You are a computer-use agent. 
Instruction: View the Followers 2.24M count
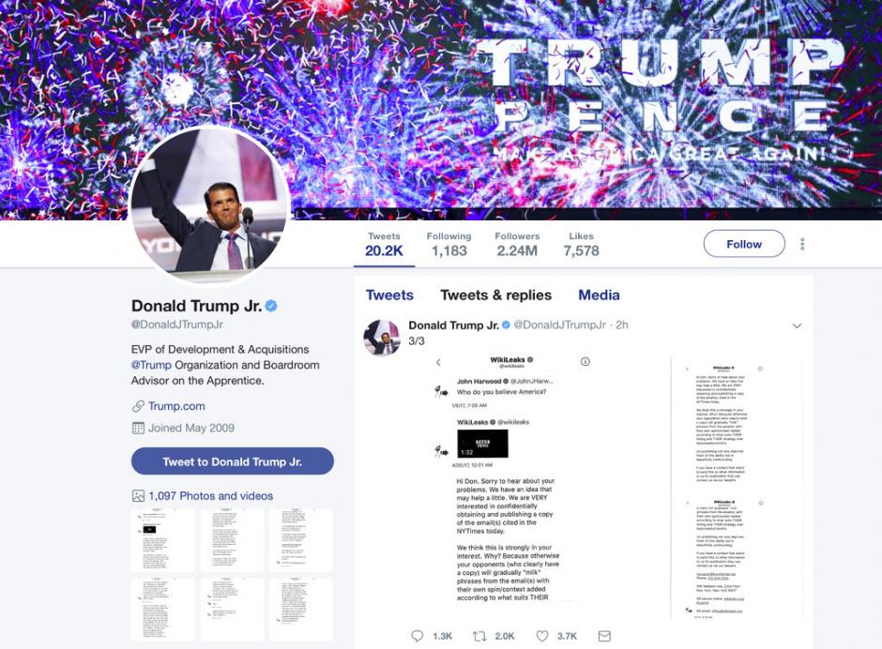[x=517, y=245]
